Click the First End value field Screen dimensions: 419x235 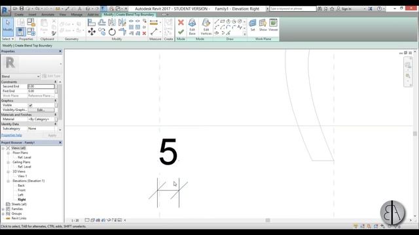[x=41, y=91]
